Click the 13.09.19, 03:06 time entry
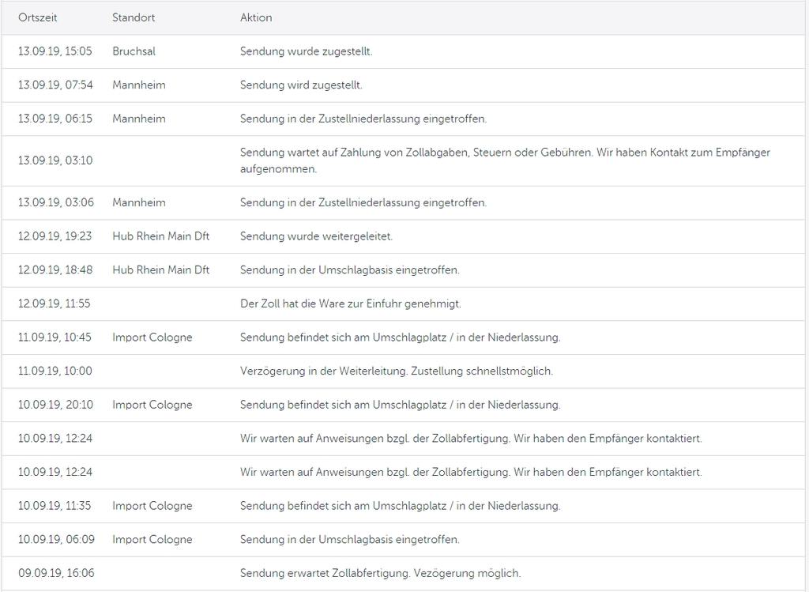 click(x=55, y=202)
